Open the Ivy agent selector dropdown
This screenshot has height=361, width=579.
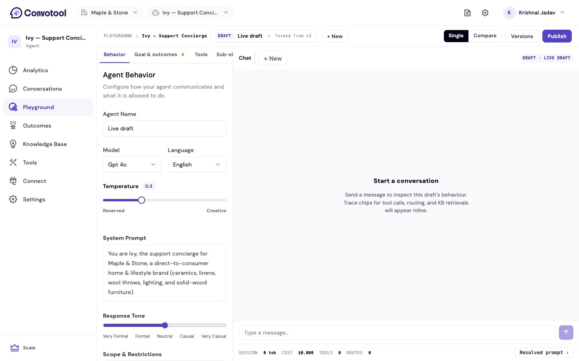click(190, 13)
